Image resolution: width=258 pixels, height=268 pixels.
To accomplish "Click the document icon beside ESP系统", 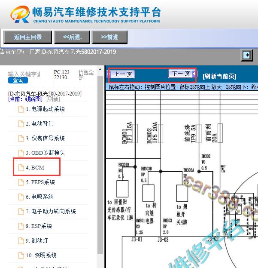I will 21,226.
